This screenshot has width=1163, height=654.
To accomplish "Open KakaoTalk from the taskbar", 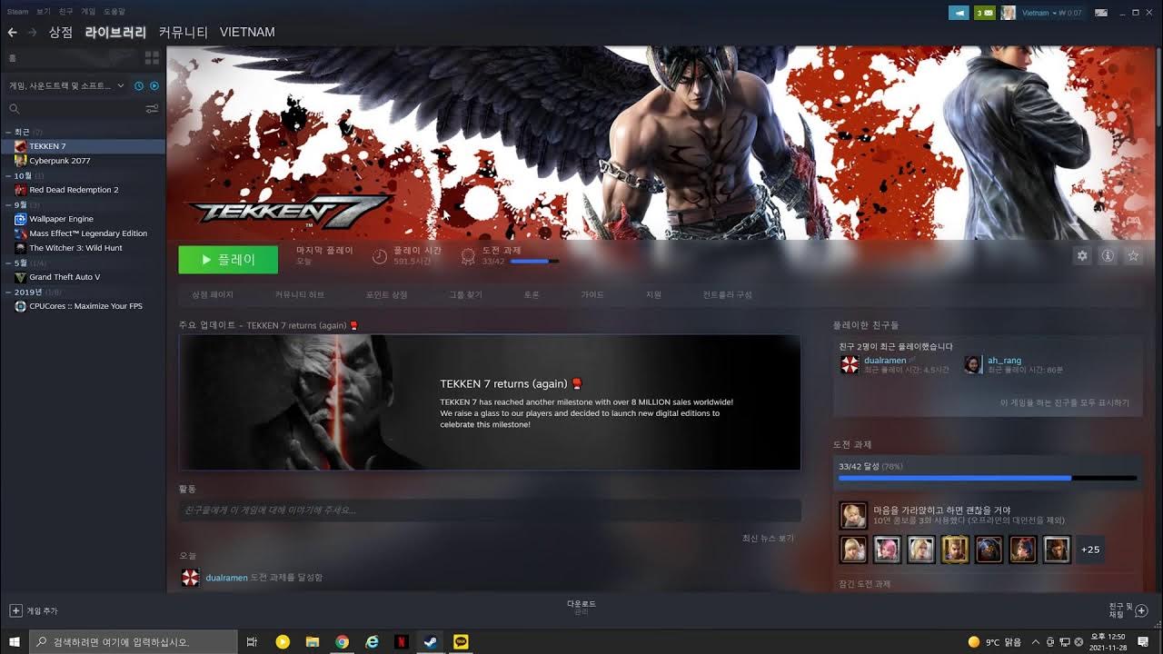I will click(462, 641).
